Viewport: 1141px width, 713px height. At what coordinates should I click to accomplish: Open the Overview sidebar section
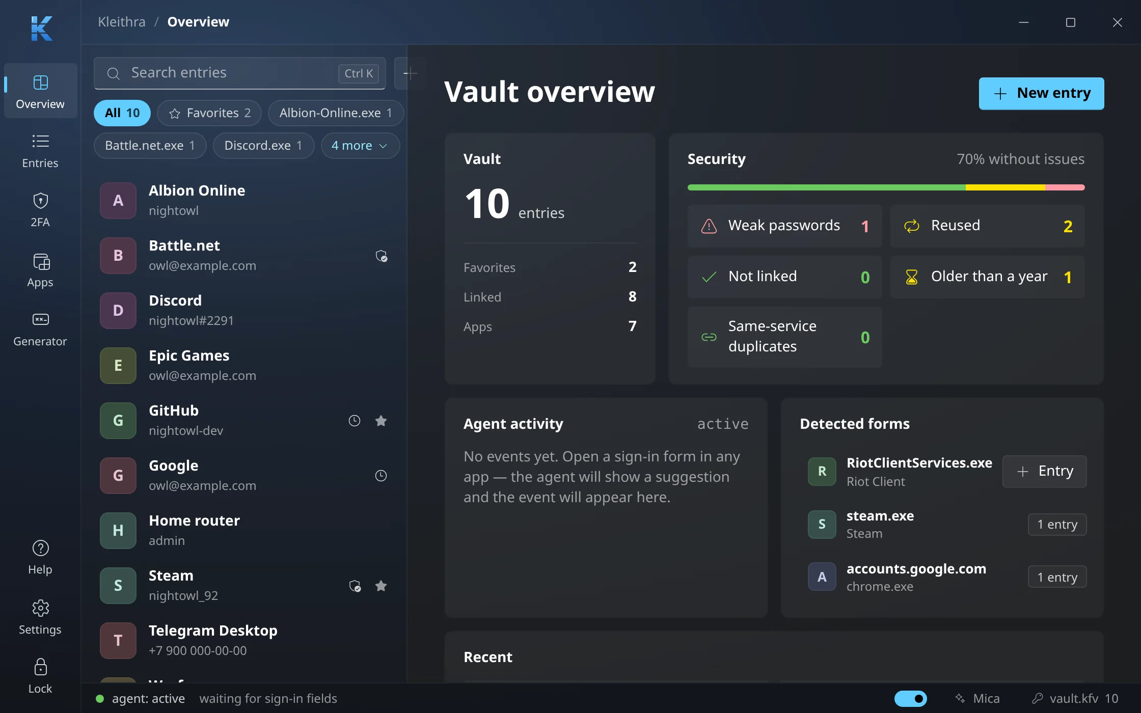40,92
